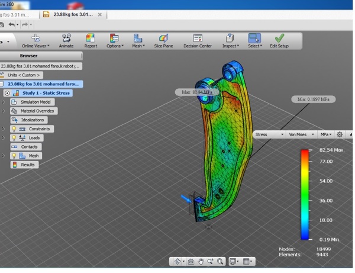Screen dimensions: 355x273
Task: Toggle Loads visibility lightbulb
Action: click(14, 138)
